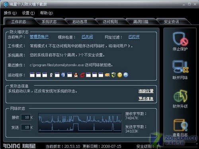
Task: Click the Stop Protection (停止保护) shield icon
Action: (180, 39)
